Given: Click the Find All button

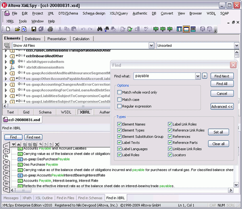Looking at the screenshot, I should [222, 84].
